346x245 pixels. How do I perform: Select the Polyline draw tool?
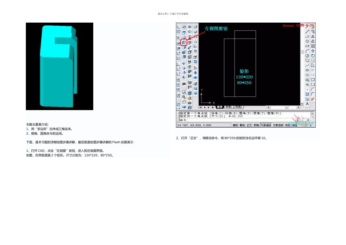tap(307, 36)
